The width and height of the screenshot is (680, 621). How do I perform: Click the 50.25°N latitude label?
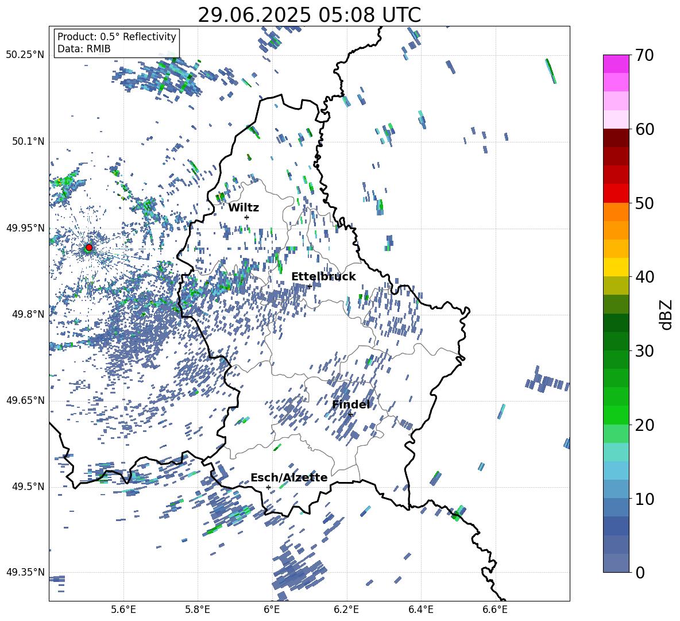pyautogui.click(x=25, y=55)
